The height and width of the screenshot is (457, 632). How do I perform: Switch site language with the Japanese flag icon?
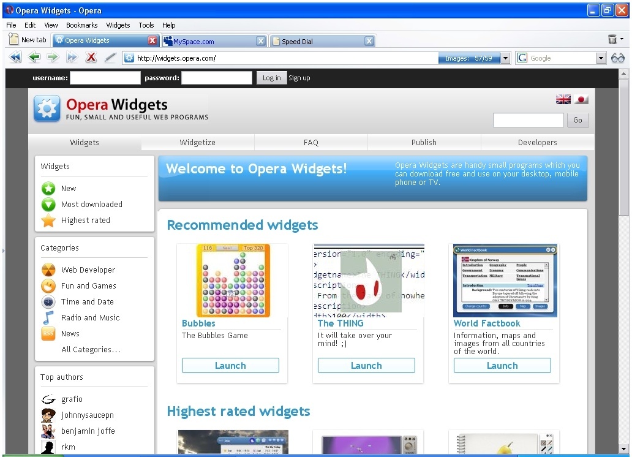pyautogui.click(x=581, y=99)
